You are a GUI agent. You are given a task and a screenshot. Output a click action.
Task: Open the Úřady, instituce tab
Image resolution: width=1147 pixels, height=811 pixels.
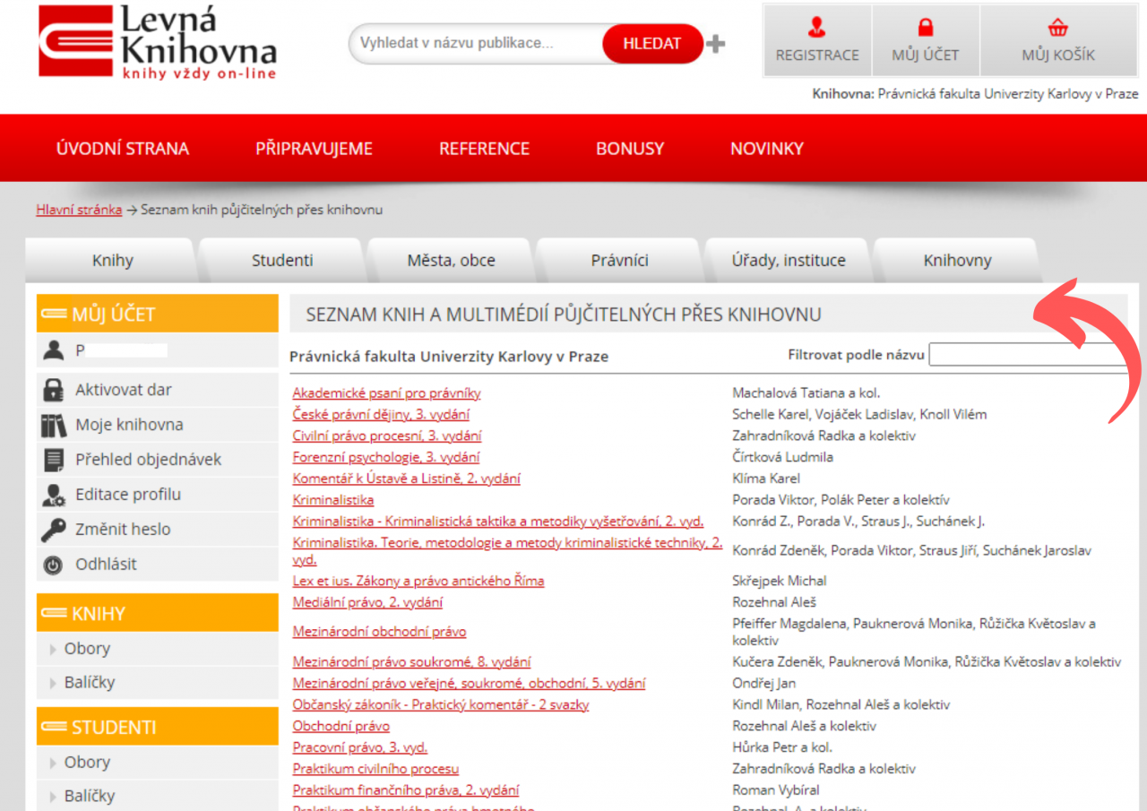(788, 261)
